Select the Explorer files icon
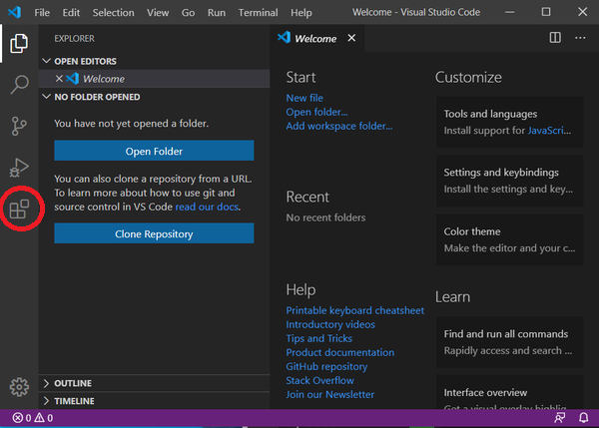This screenshot has height=428, width=599. (x=19, y=43)
